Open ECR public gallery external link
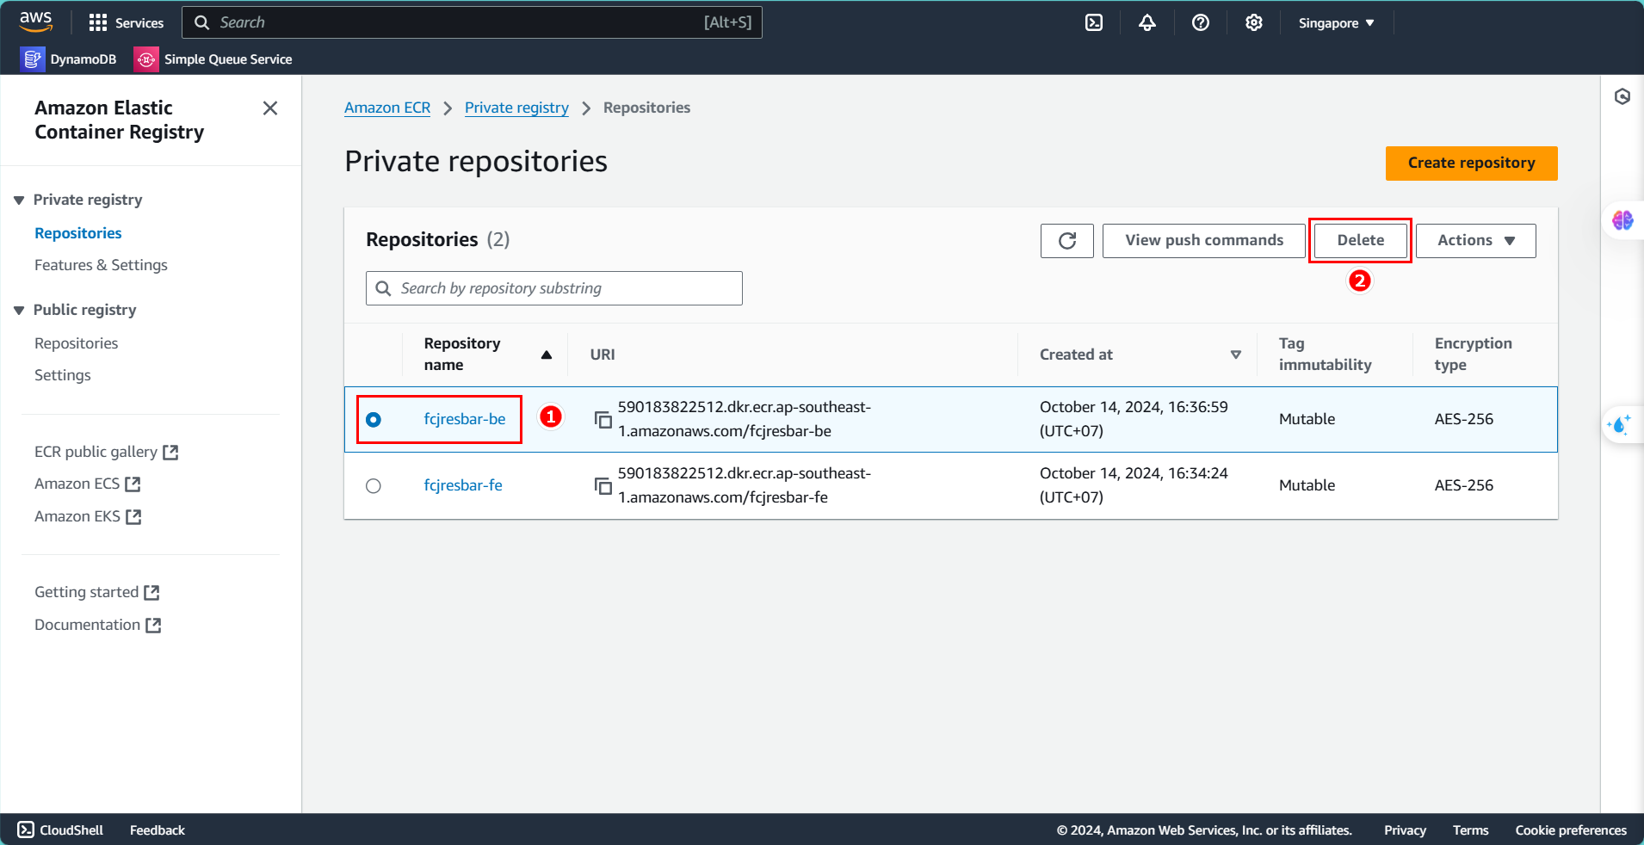Screen dimensions: 1644x845 click(106, 452)
